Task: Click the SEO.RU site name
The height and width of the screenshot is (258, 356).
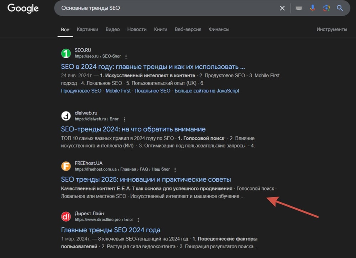Action: coord(83,50)
